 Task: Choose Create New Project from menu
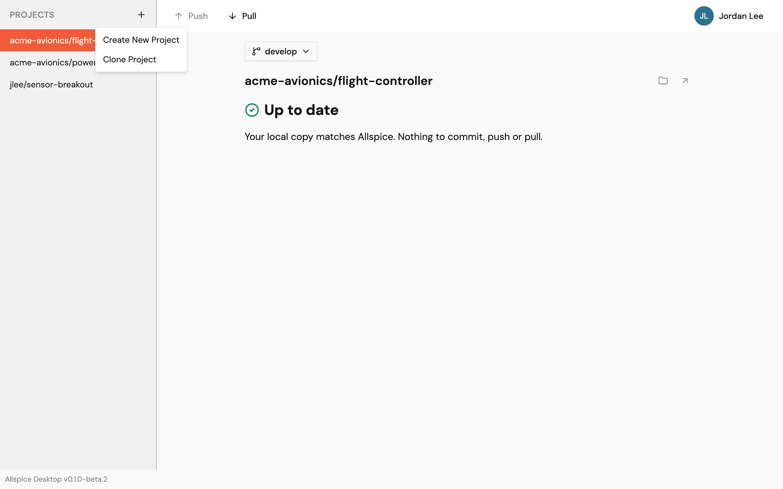point(141,40)
